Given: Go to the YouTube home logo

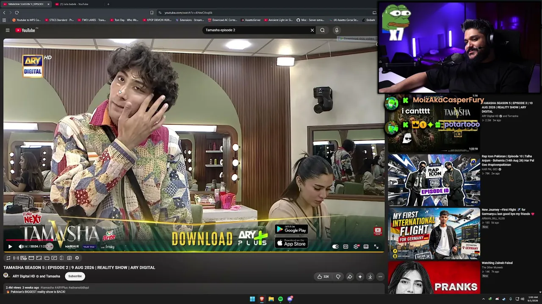Looking at the screenshot, I should coord(25,30).
